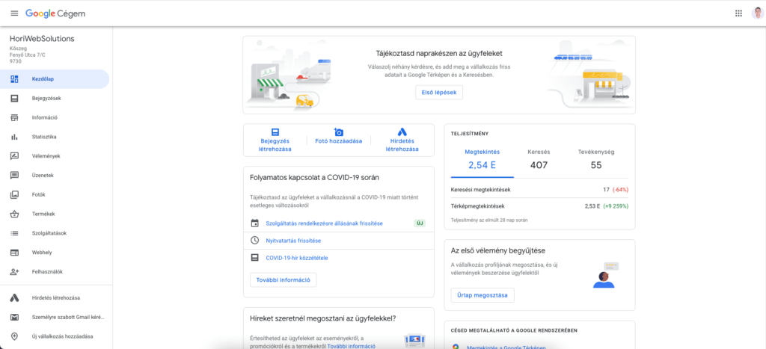
Task: Open Szolgáltatás rendelkezésre állásának frissítése link
Action: click(325, 223)
